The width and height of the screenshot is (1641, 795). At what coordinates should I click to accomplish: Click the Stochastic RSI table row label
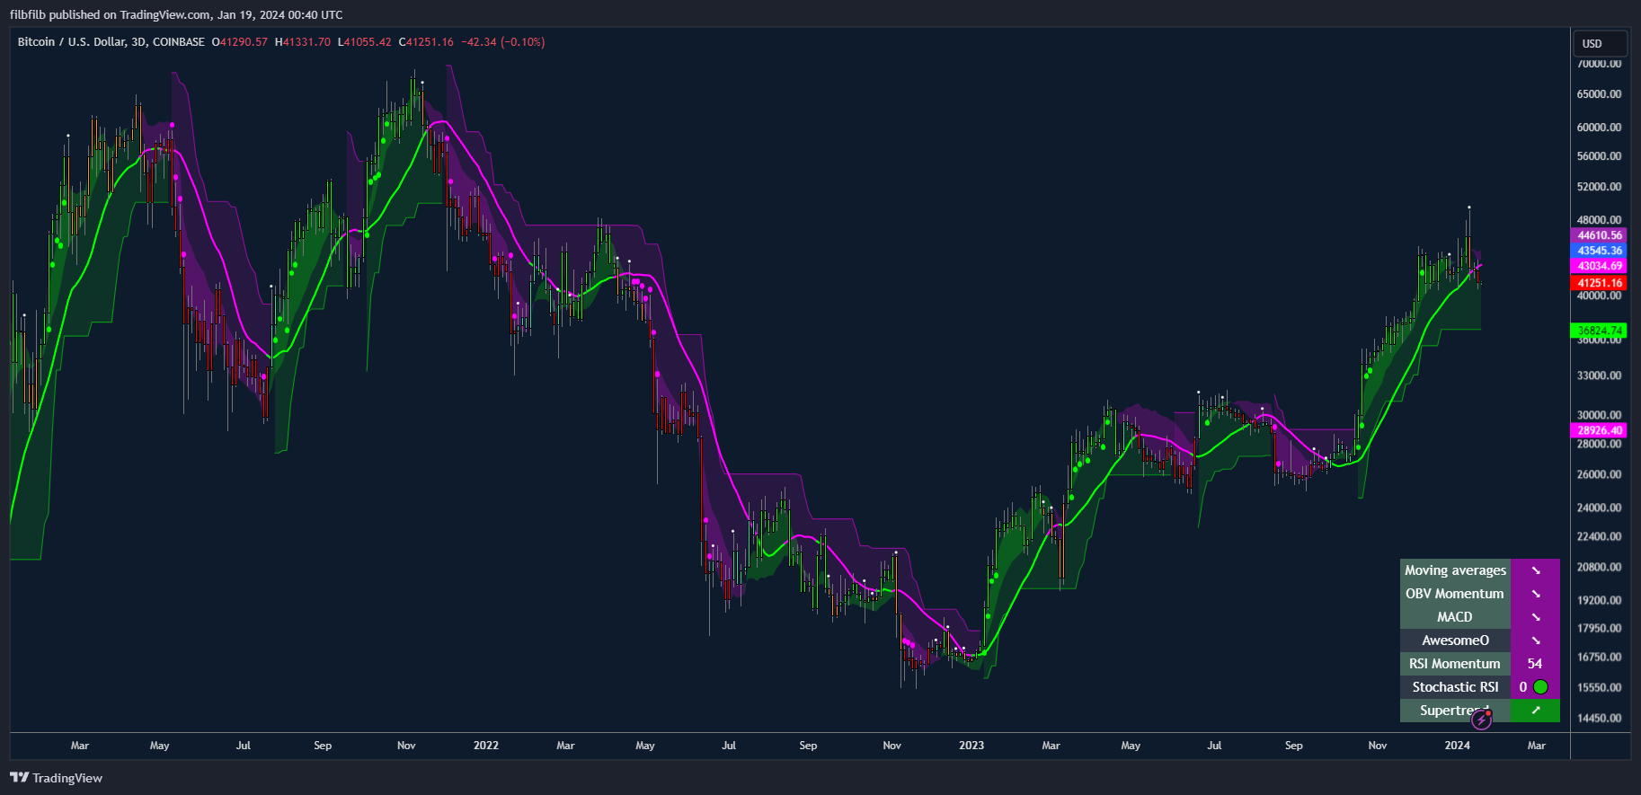point(1455,687)
